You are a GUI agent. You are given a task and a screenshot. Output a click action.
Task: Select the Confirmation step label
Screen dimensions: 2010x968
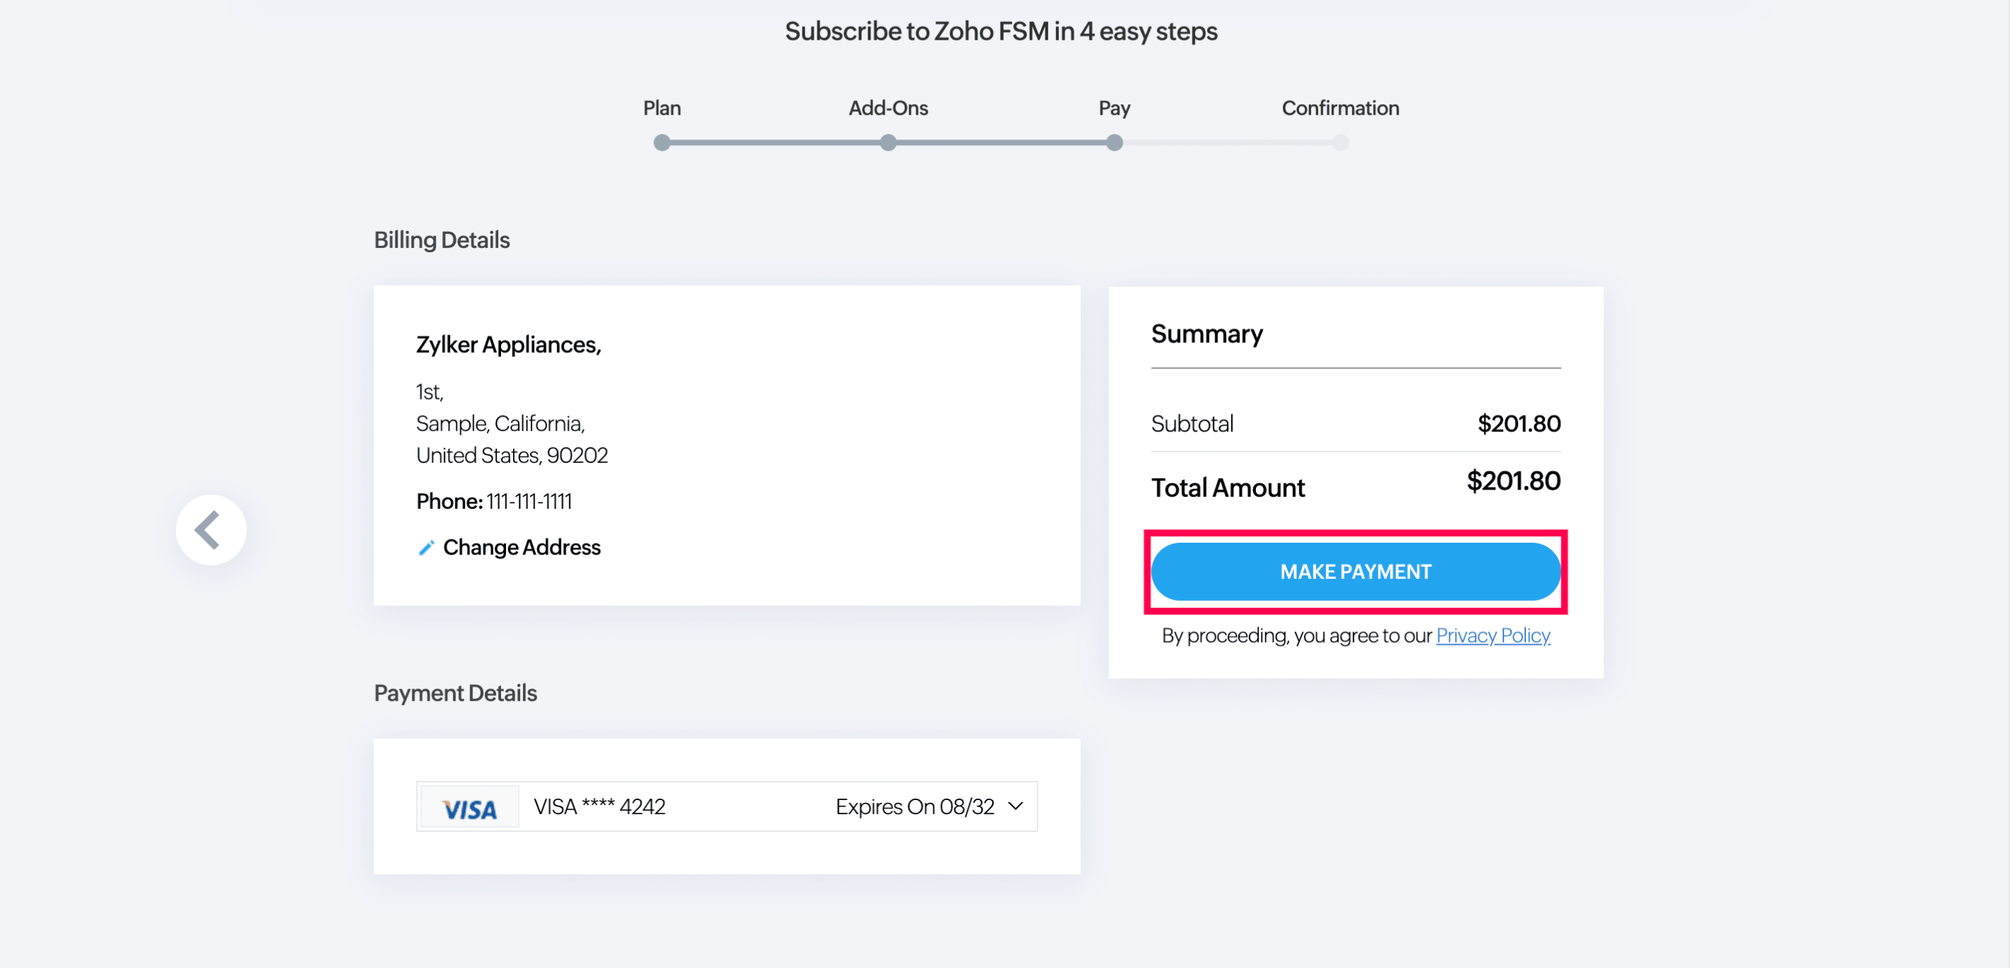(x=1340, y=108)
